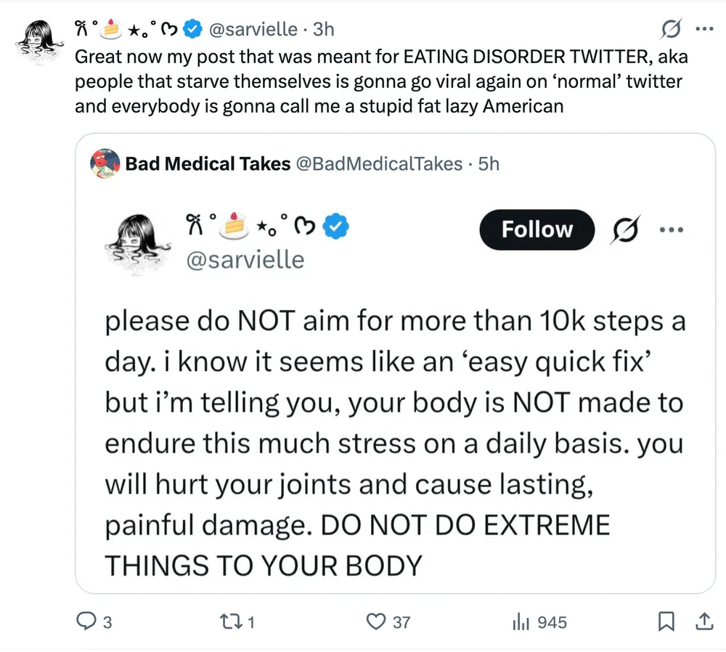Viewport: 726px width, 652px height.
Task: Click Bad Medical Takes profile avatar
Action: pyautogui.click(x=105, y=163)
